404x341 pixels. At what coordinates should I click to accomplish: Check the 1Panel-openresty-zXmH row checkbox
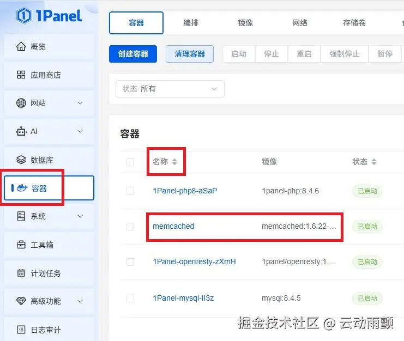click(130, 262)
